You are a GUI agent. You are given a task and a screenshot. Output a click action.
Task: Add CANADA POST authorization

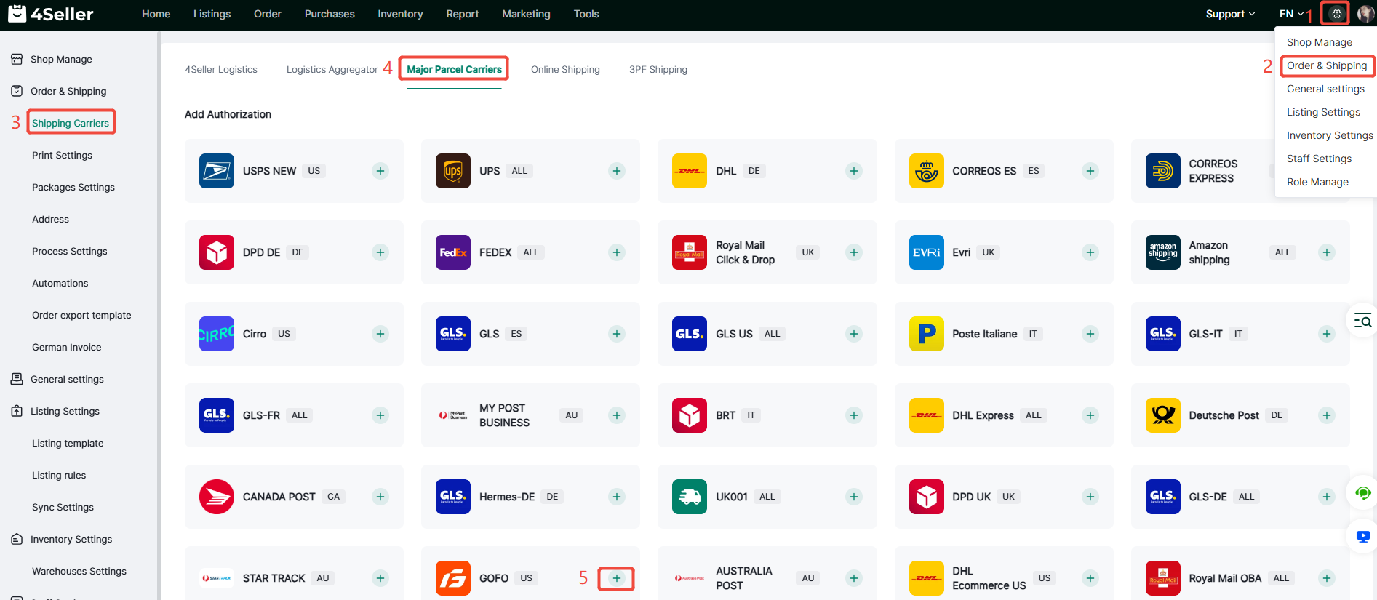point(380,497)
